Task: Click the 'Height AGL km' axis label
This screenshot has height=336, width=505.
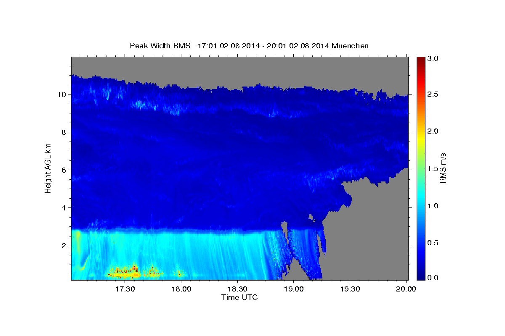Action: coord(48,168)
